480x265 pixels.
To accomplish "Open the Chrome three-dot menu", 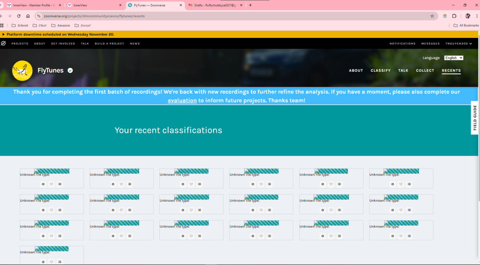I will (x=477, y=16).
